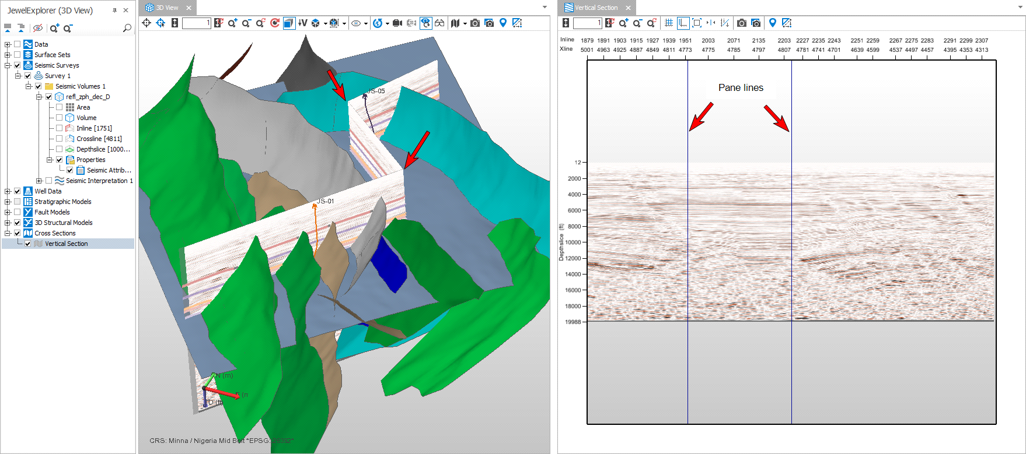Open the eye visibility dropdown arrow in 3D View
The height and width of the screenshot is (454, 1026).
click(x=366, y=24)
